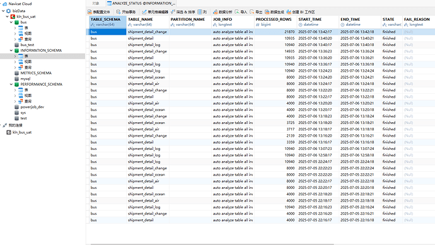The height and width of the screenshot is (245, 435).
Task: Click START_TIME cell 2025-07-06 12:58:17
Action: (318, 155)
